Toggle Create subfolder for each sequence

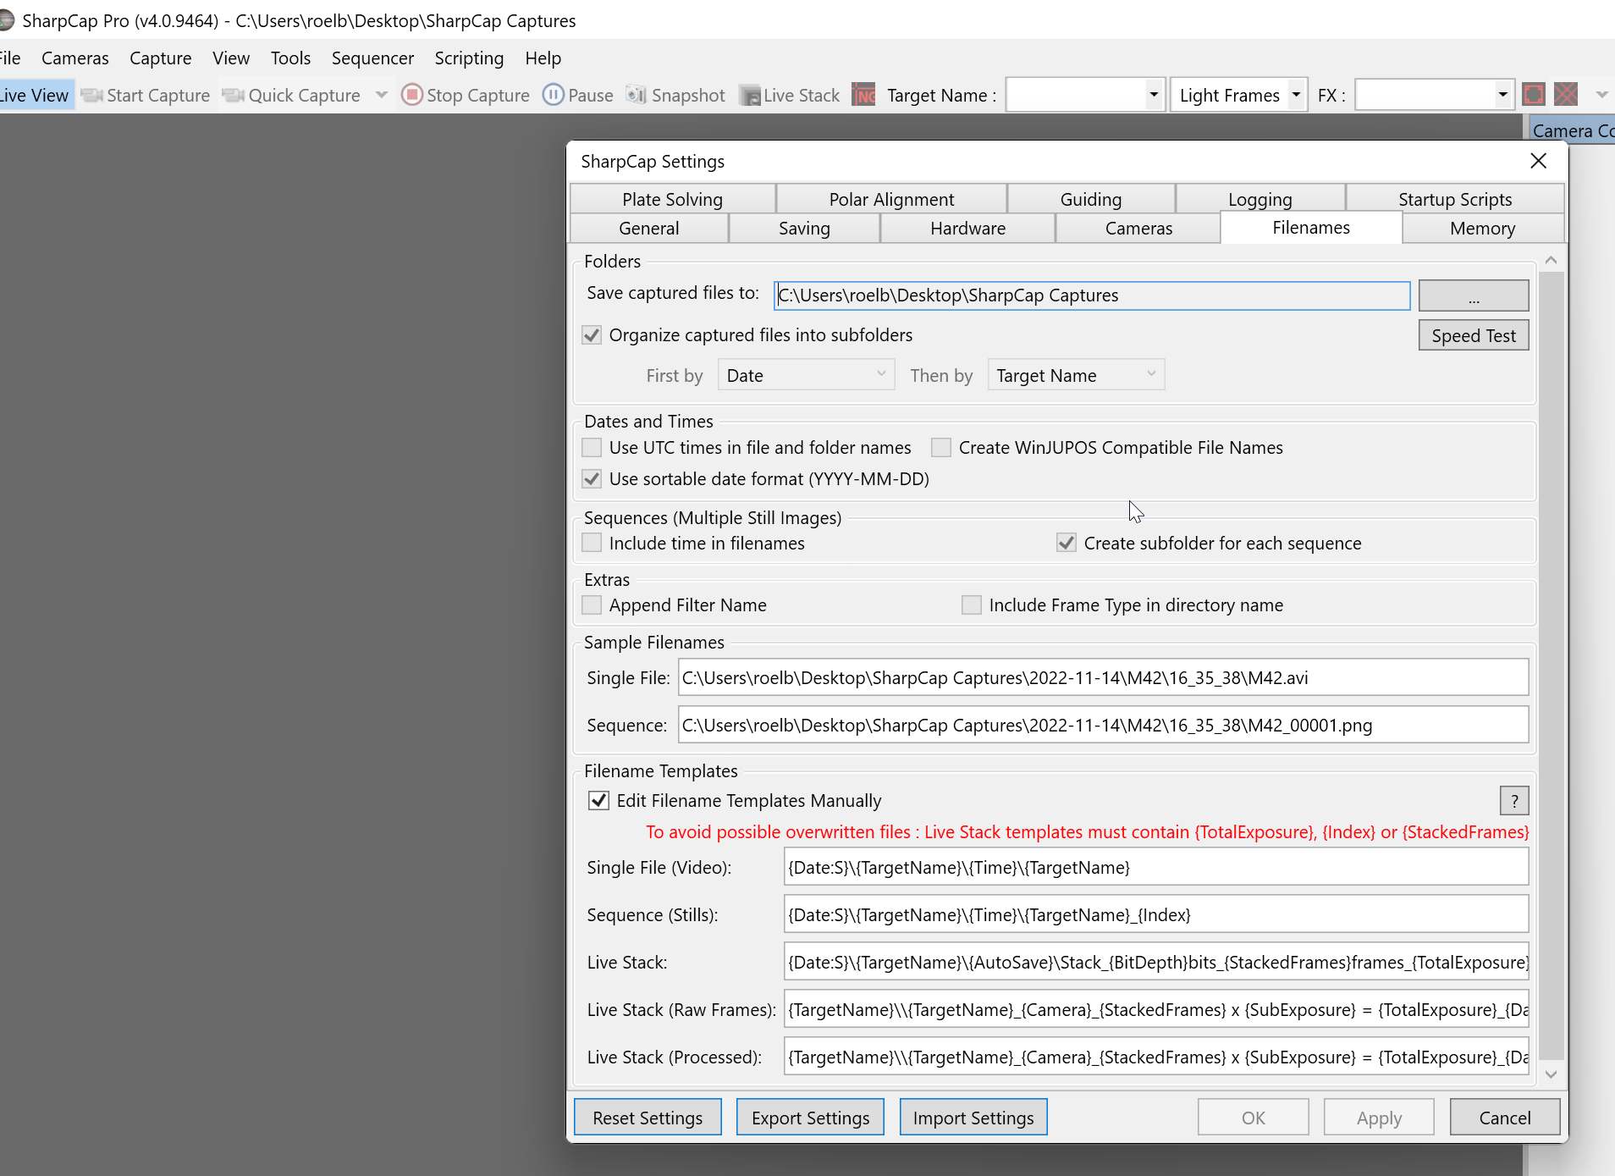1067,543
